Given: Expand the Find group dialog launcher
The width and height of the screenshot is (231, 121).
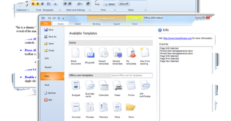Looking at the screenshot, I should (115, 10).
